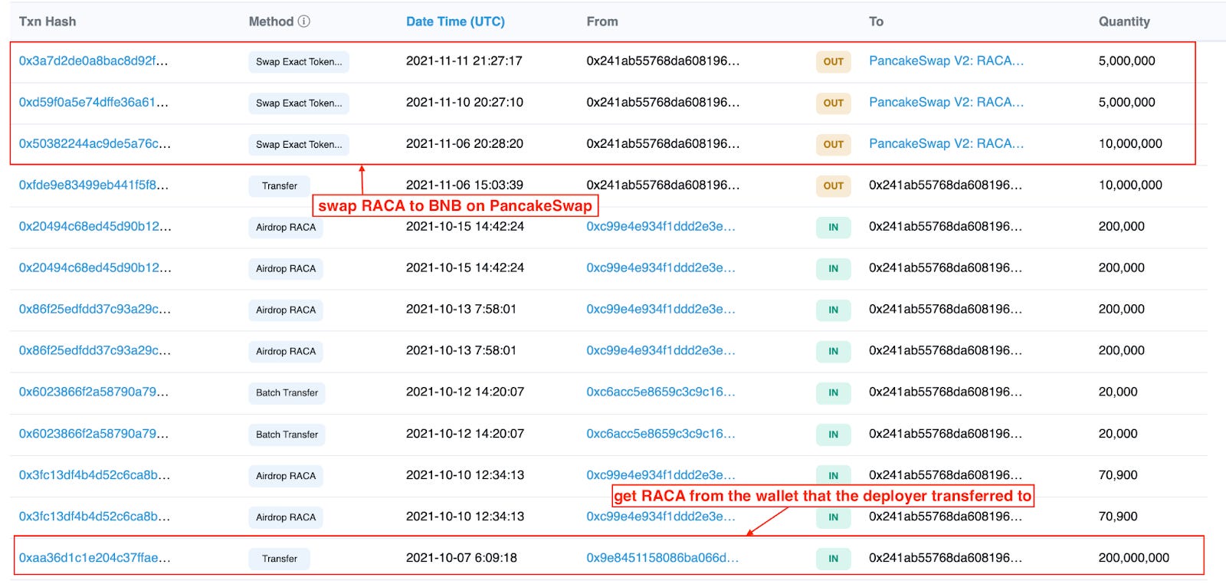The width and height of the screenshot is (1226, 584).
Task: Click Transfer method badge in 0xaa36d1c row
Action: (x=280, y=559)
